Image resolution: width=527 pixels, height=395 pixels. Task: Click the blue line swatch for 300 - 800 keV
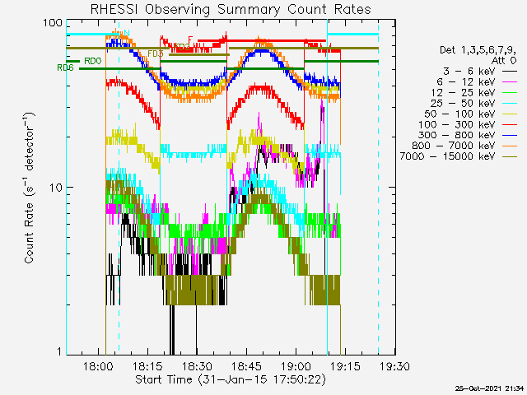[510, 135]
